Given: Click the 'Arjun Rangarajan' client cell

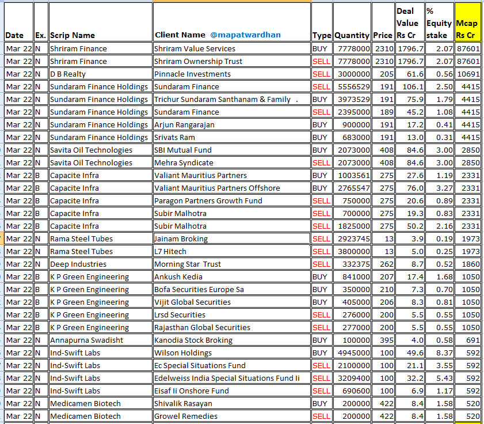Looking at the screenshot, I should pos(232,124).
